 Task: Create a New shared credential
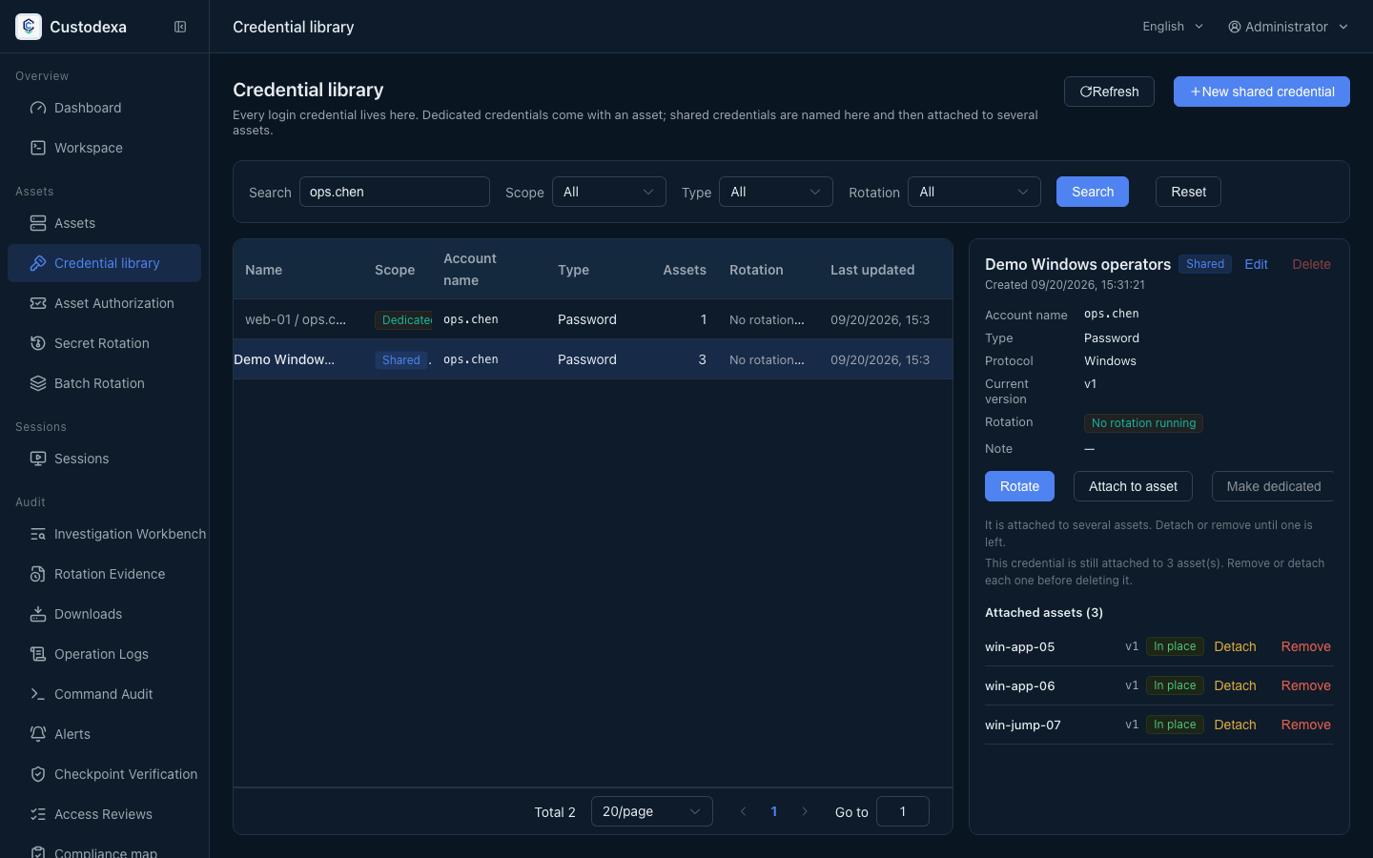click(1261, 92)
